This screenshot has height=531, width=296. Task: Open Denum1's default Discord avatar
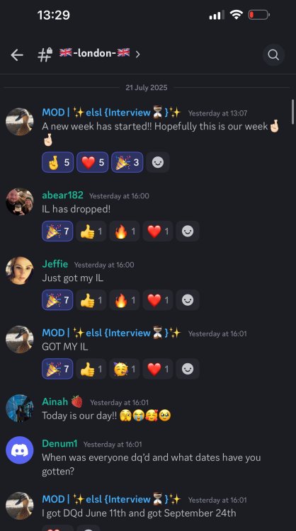pos(20,450)
